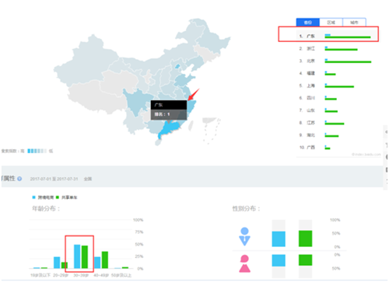Click the blue help icon beside 属性
This screenshot has width=389, height=282.
click(19, 179)
